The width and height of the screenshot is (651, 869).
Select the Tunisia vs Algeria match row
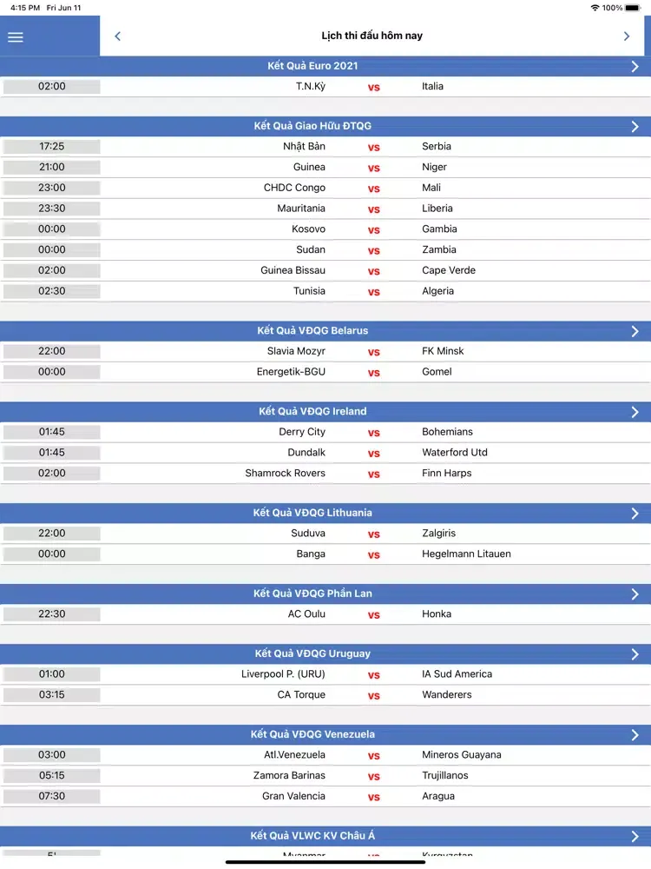tap(373, 291)
